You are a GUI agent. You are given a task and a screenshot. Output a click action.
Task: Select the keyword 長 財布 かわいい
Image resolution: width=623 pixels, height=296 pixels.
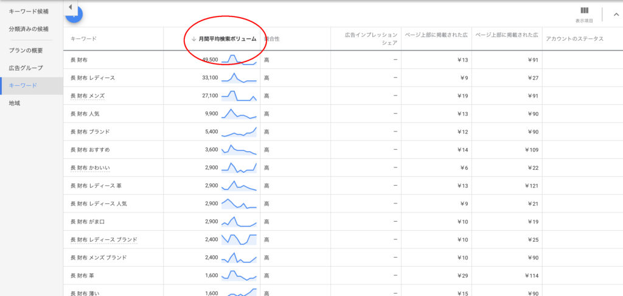tap(90, 167)
